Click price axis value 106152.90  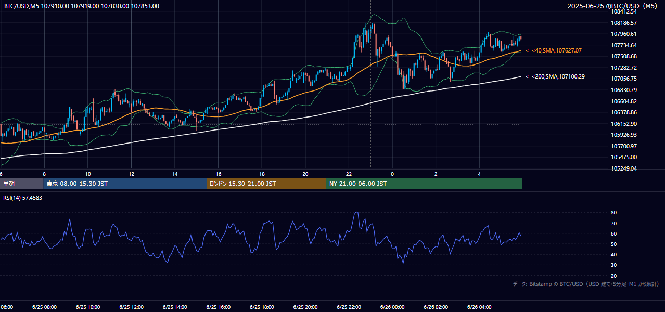pos(624,124)
